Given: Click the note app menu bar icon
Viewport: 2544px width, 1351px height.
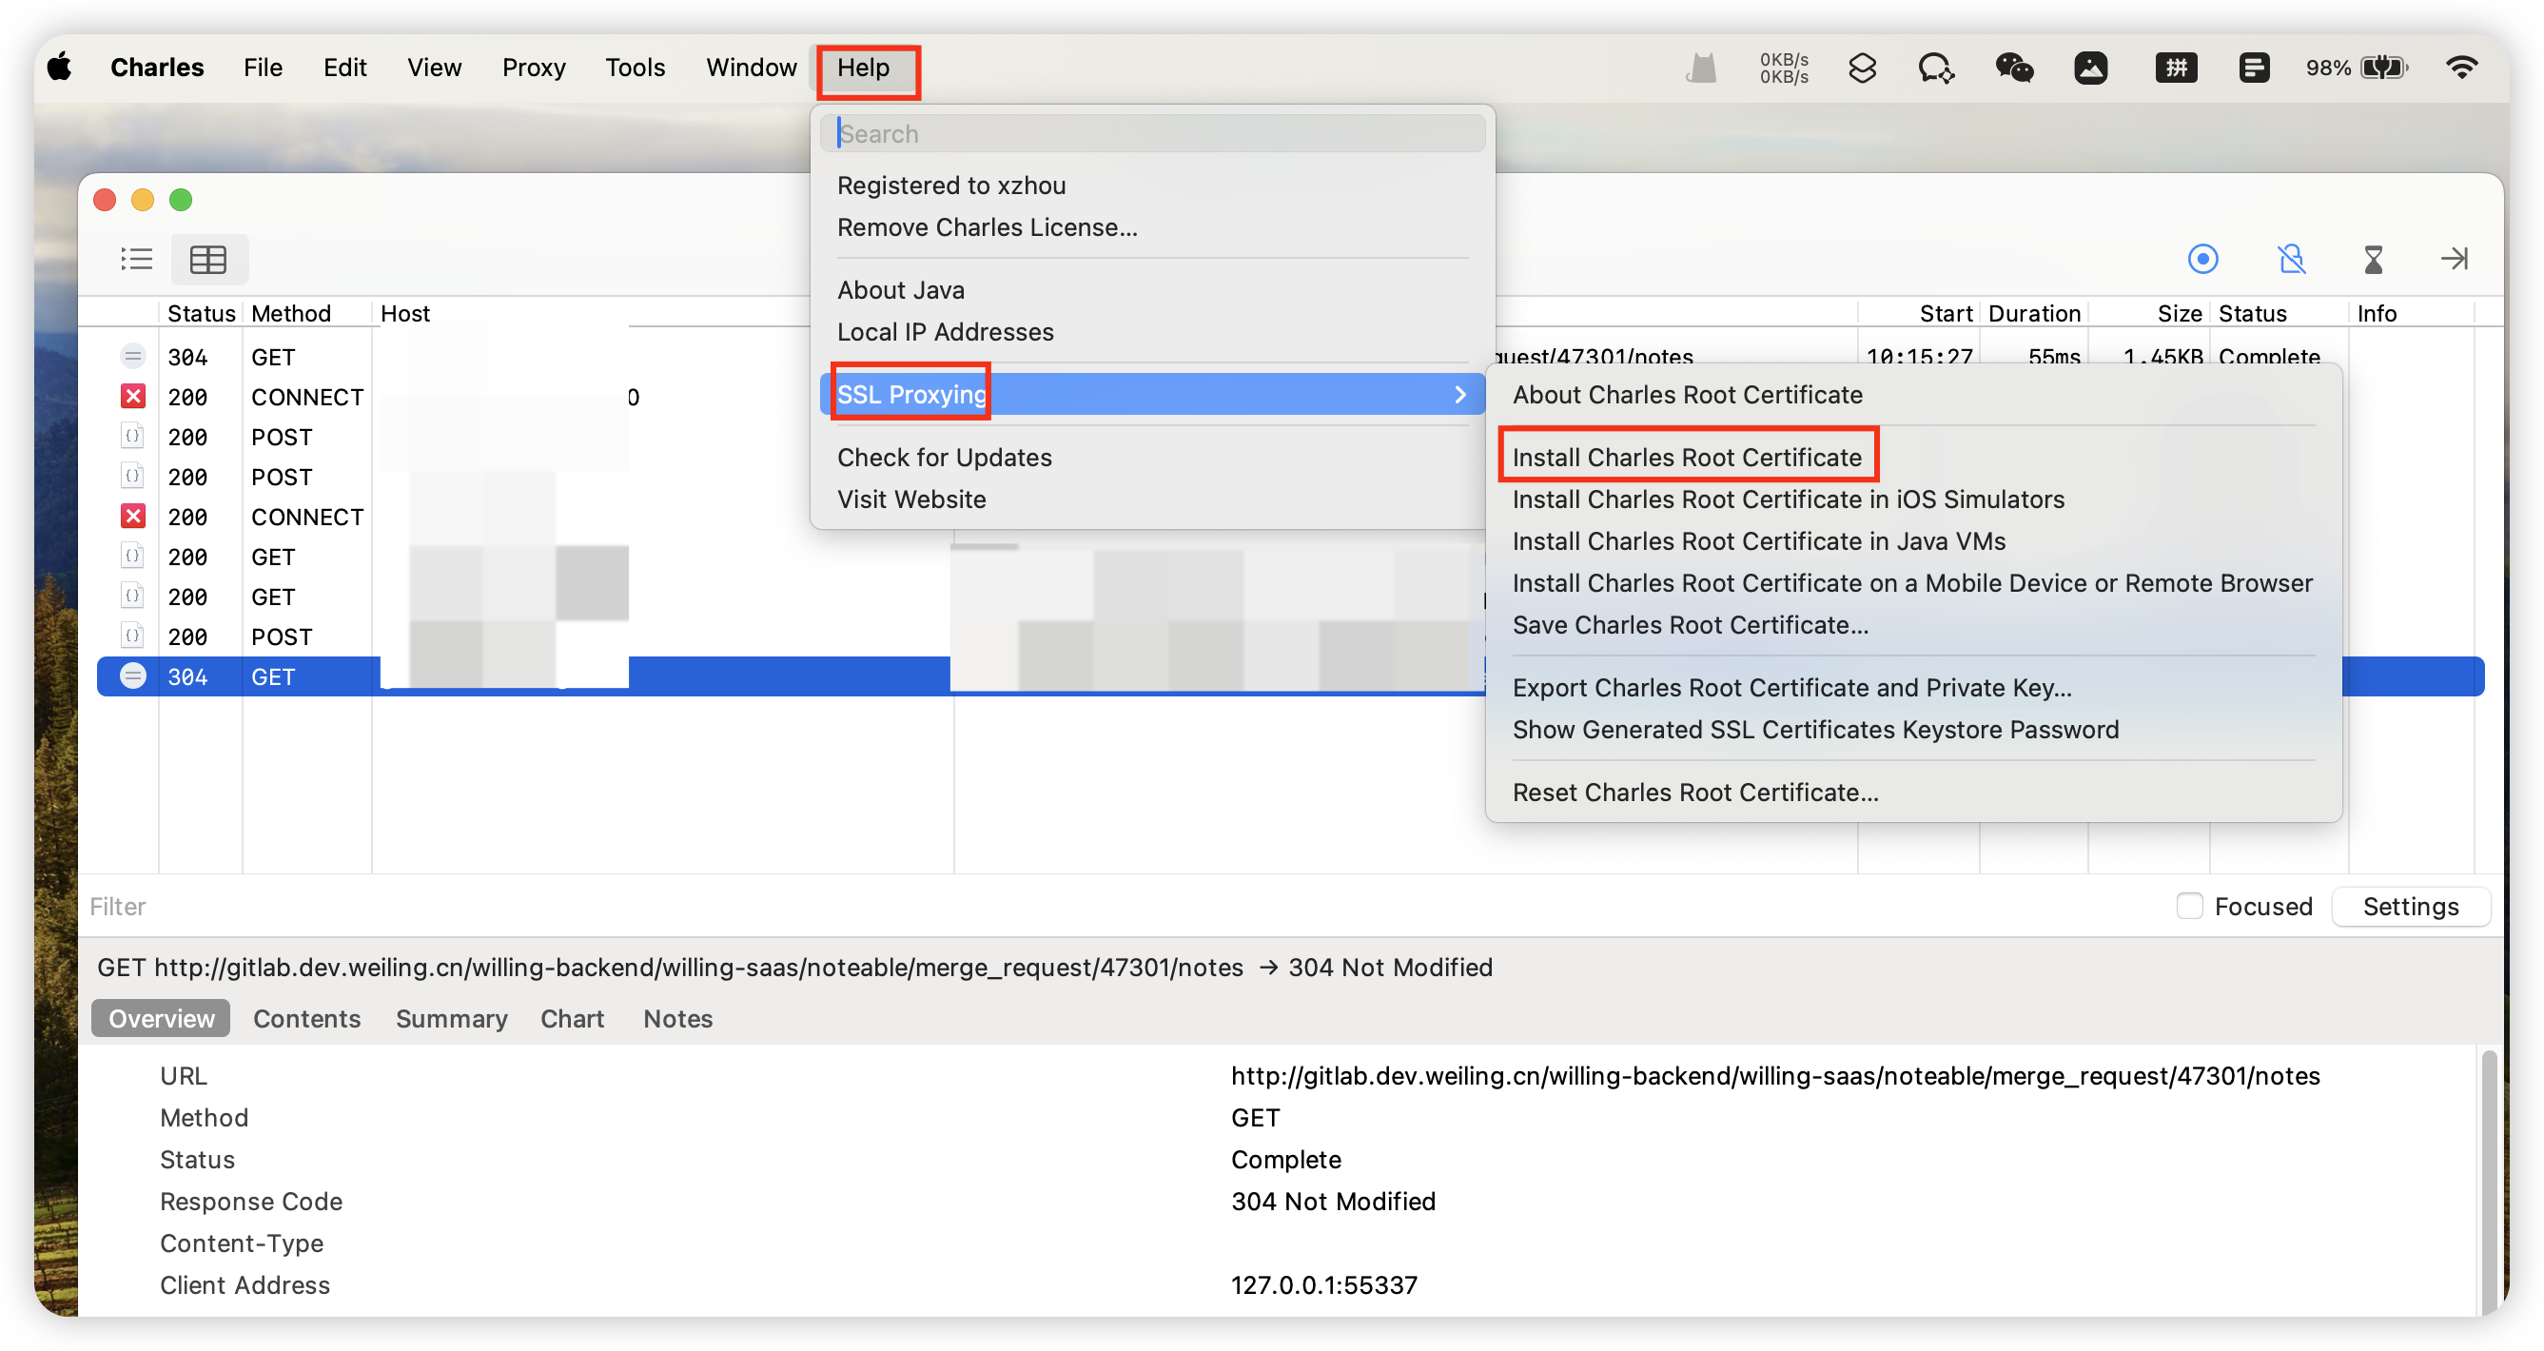Looking at the screenshot, I should click(x=2254, y=68).
